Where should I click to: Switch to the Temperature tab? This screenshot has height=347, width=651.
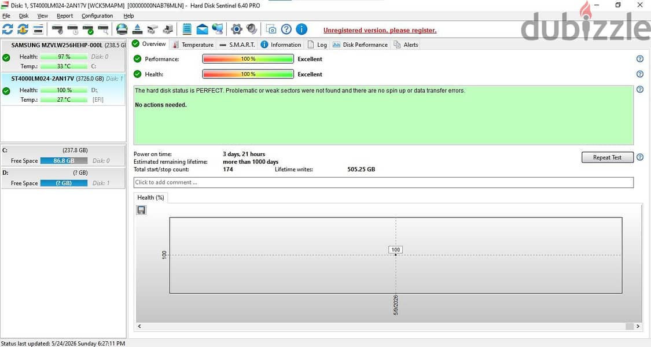coord(193,45)
